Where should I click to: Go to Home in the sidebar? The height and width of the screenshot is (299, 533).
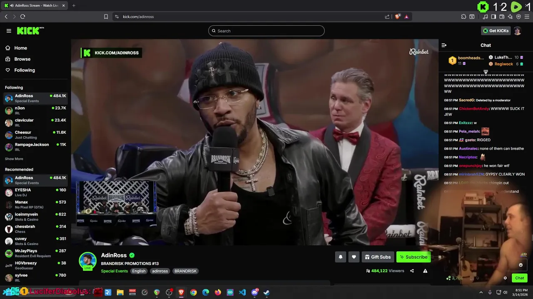(x=20, y=48)
